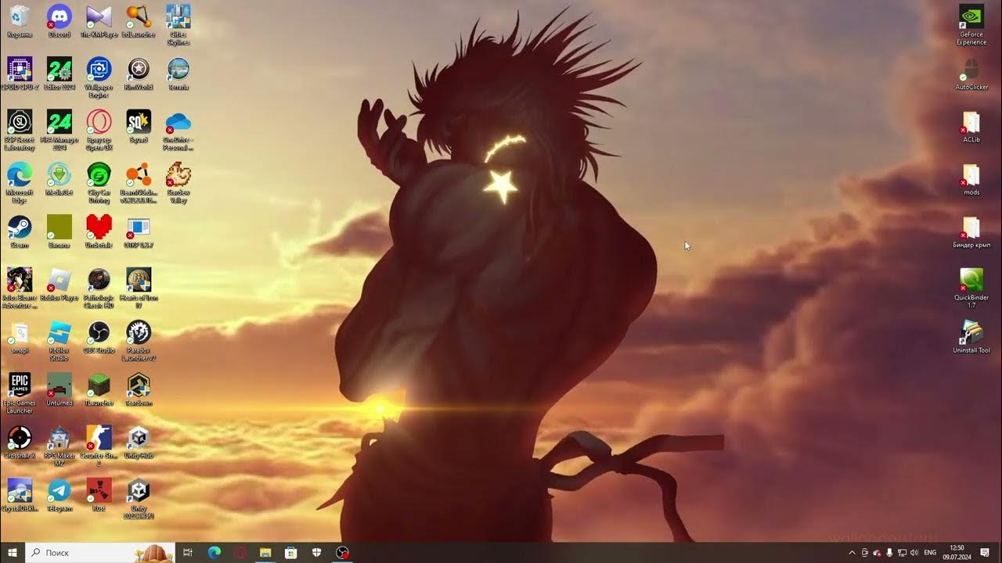Expand hidden system tray icons

[x=852, y=552]
